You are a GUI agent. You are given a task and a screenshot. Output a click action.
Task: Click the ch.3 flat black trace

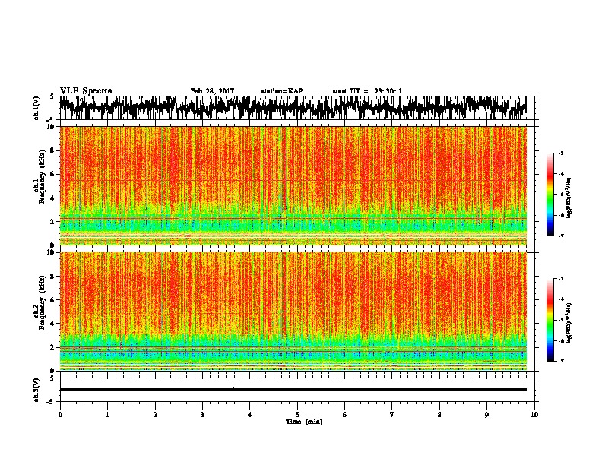293,389
